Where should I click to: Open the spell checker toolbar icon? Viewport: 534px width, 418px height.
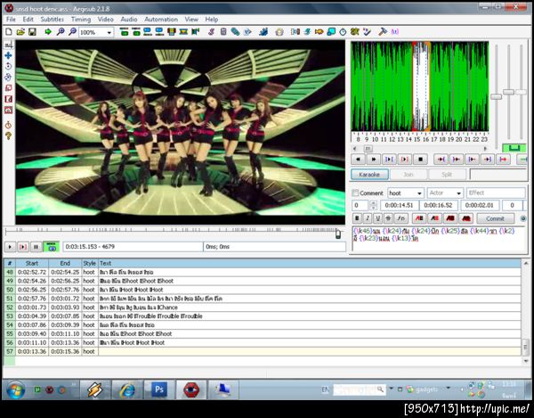(367, 32)
